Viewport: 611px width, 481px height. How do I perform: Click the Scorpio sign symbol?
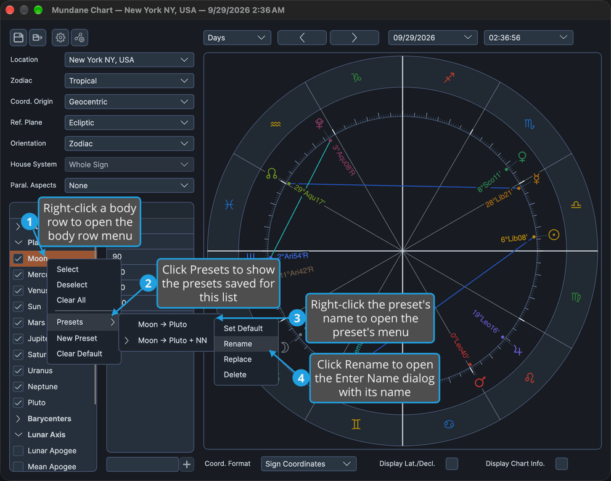pos(529,124)
